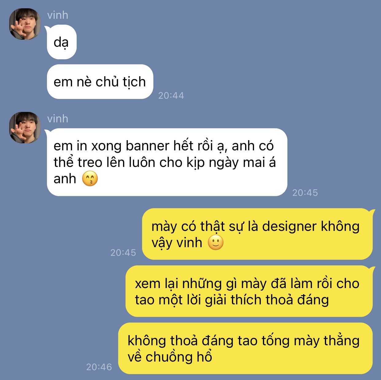
Task: Click the 20:46 timestamp
Action: [x=99, y=367]
